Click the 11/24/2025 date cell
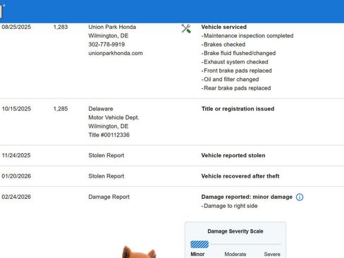Screen dimensions: 344x258 (16, 155)
